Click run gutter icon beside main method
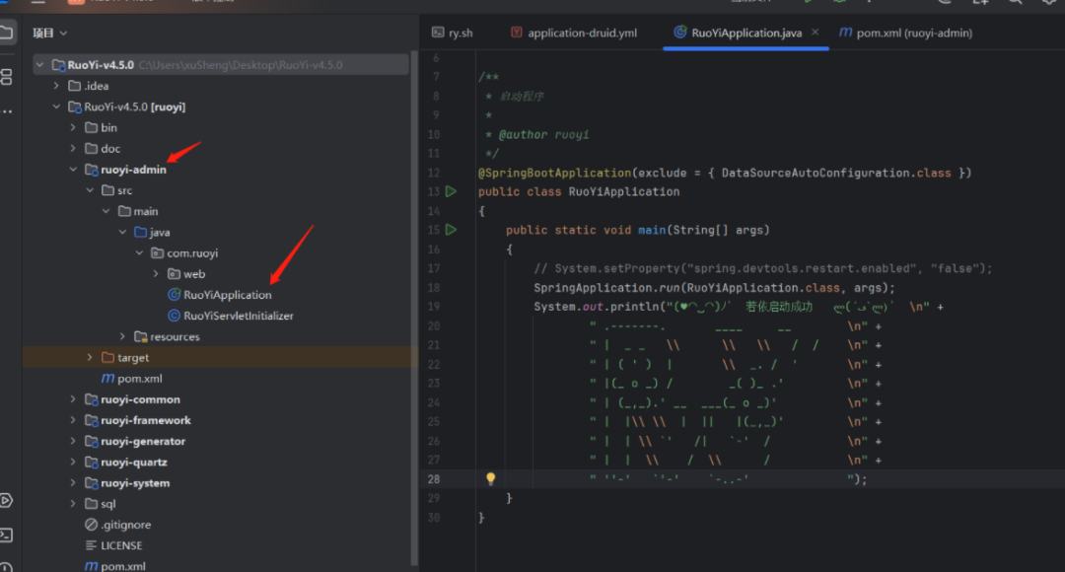This screenshot has width=1065, height=572. 451,230
